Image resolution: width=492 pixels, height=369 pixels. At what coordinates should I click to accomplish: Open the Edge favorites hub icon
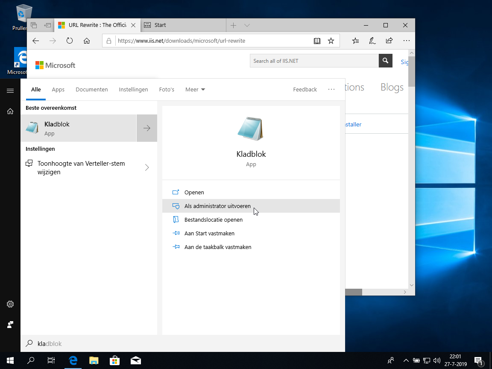point(355,41)
